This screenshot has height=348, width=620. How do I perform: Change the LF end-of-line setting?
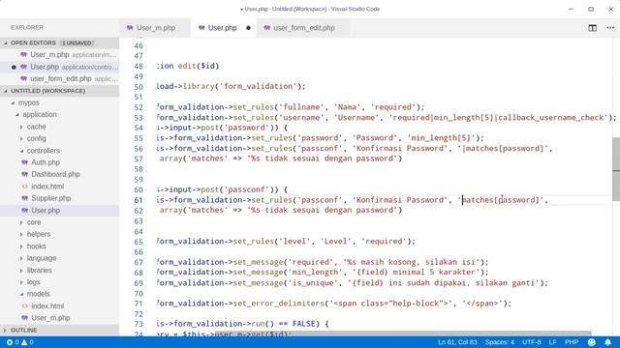click(x=552, y=342)
